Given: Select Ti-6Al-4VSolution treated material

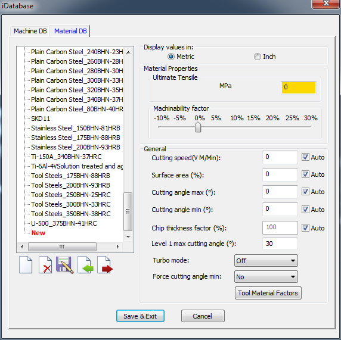Looking at the screenshot, I should pos(77,166).
